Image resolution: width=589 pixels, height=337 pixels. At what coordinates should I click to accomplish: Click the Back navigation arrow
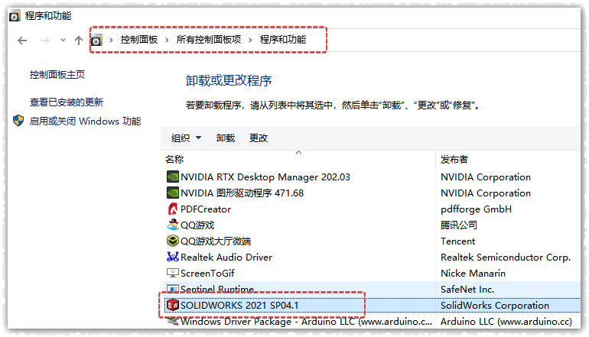(22, 41)
